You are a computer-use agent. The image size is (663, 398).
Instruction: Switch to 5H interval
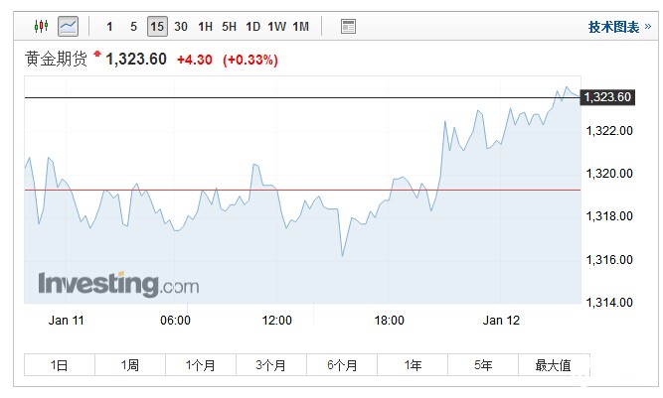point(229,27)
